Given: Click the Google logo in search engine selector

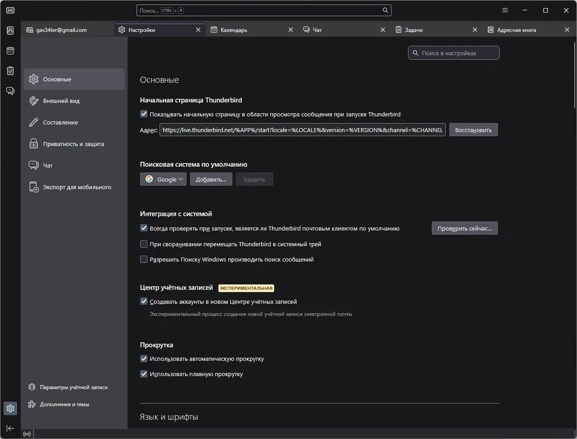Looking at the screenshot, I should tap(149, 179).
